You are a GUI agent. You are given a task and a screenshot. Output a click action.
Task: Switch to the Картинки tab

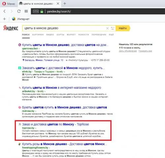coord(38,35)
